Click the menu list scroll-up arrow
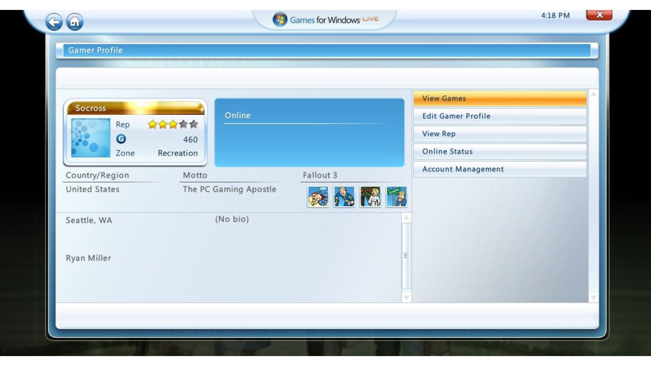651x366 pixels. pos(593,94)
